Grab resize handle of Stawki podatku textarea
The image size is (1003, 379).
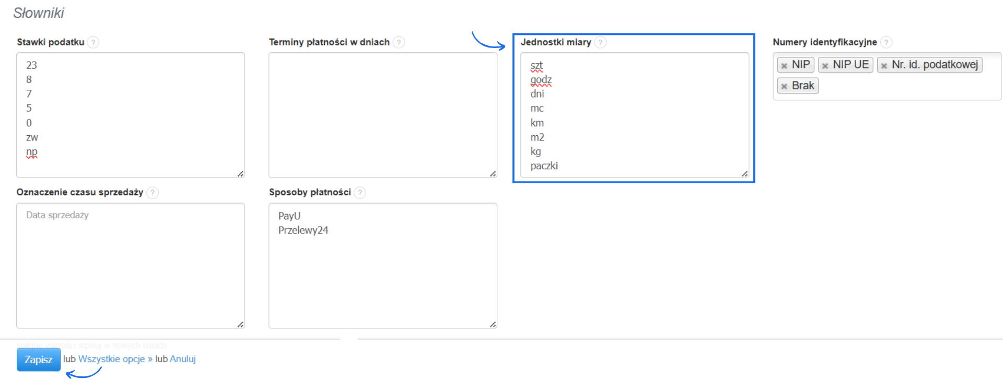(x=240, y=174)
